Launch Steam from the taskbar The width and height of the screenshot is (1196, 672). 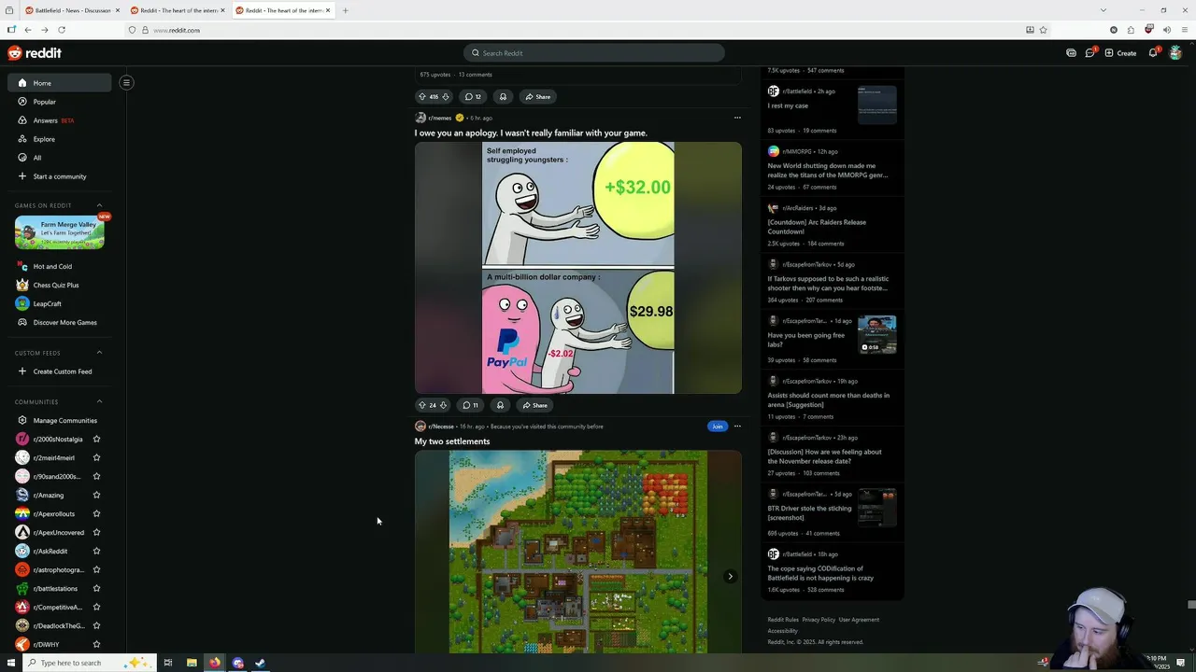pyautogui.click(x=261, y=663)
